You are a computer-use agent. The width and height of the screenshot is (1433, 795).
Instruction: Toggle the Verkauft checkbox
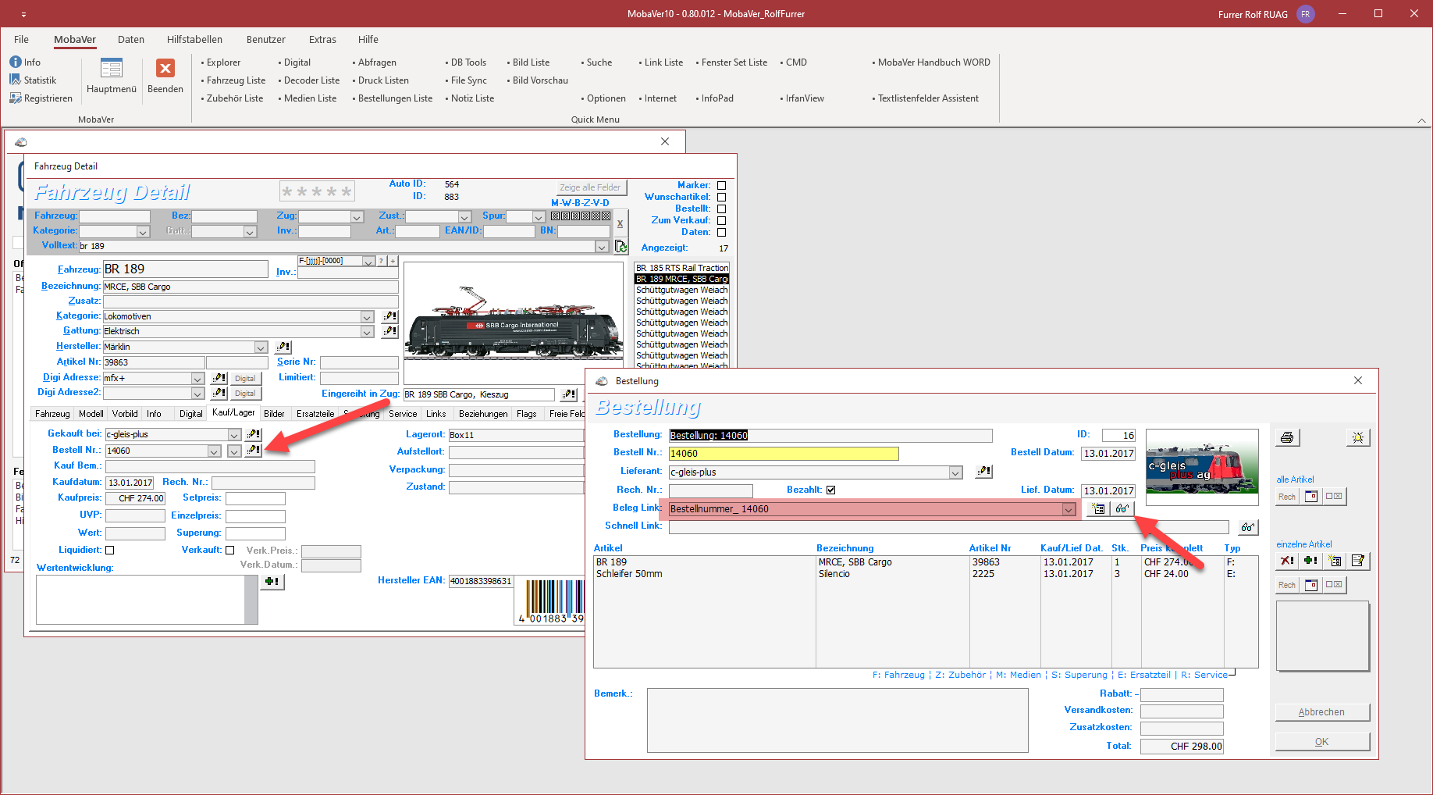coord(229,550)
